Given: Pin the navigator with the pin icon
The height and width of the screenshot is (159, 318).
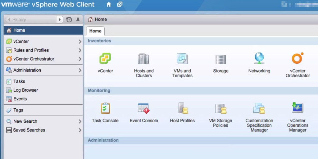Looking at the screenshot, I should (x=78, y=20).
